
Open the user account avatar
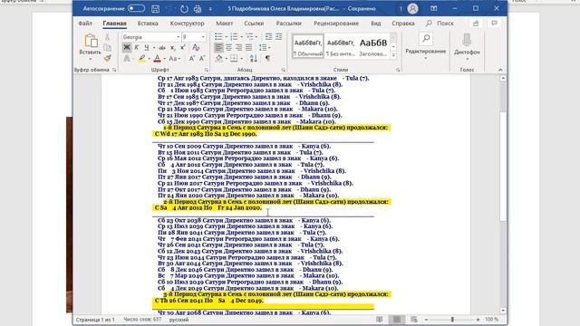pyautogui.click(x=413, y=8)
